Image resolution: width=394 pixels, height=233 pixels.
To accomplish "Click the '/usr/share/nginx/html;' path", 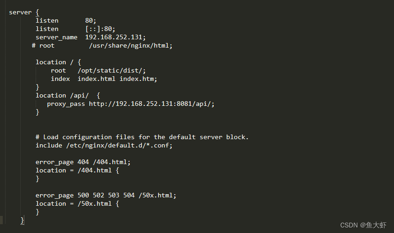I will pos(131,45).
